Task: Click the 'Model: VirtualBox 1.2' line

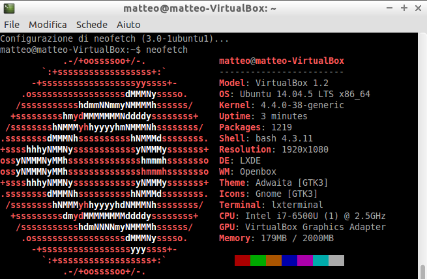Action: click(274, 83)
